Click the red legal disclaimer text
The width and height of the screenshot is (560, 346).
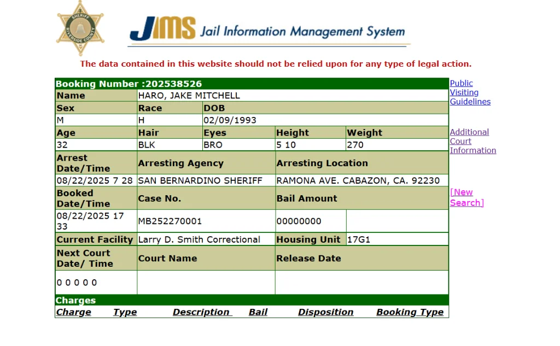276,64
